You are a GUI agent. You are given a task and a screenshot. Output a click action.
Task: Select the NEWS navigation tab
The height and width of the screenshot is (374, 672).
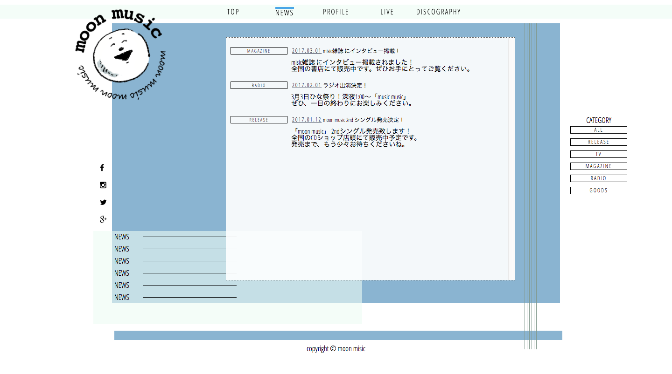pyautogui.click(x=284, y=13)
